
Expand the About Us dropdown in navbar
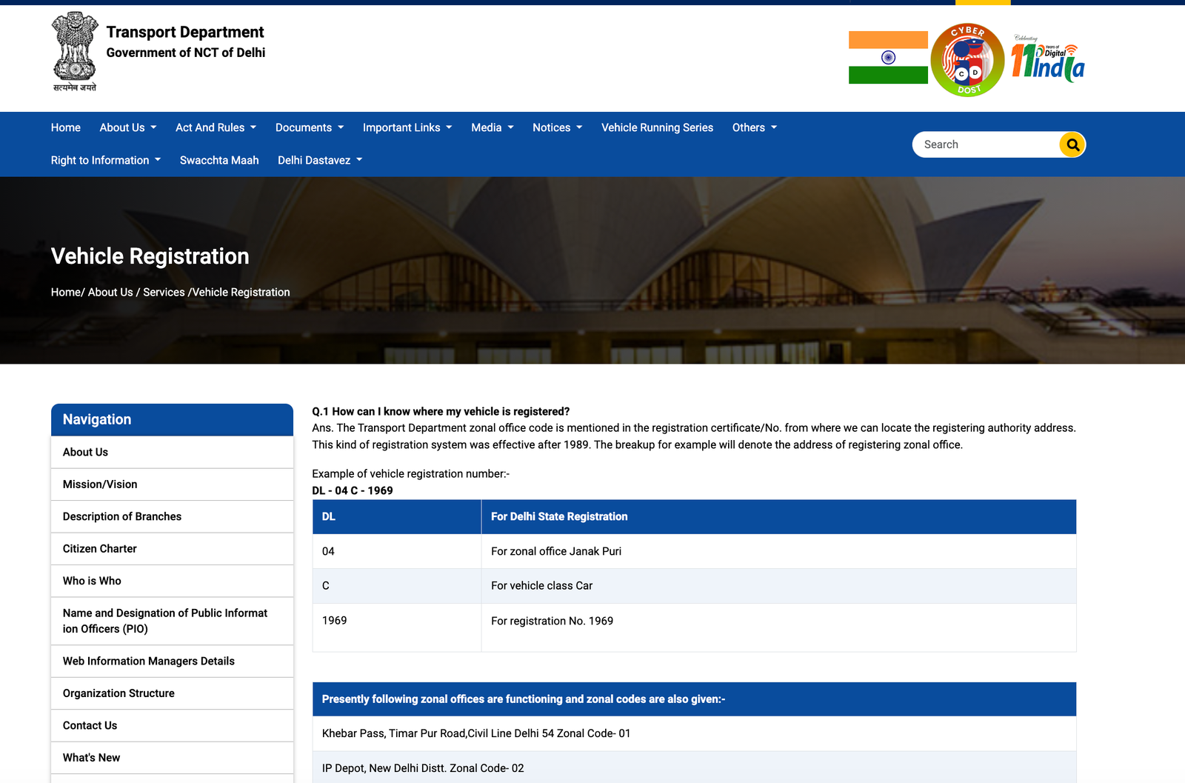(x=128, y=127)
